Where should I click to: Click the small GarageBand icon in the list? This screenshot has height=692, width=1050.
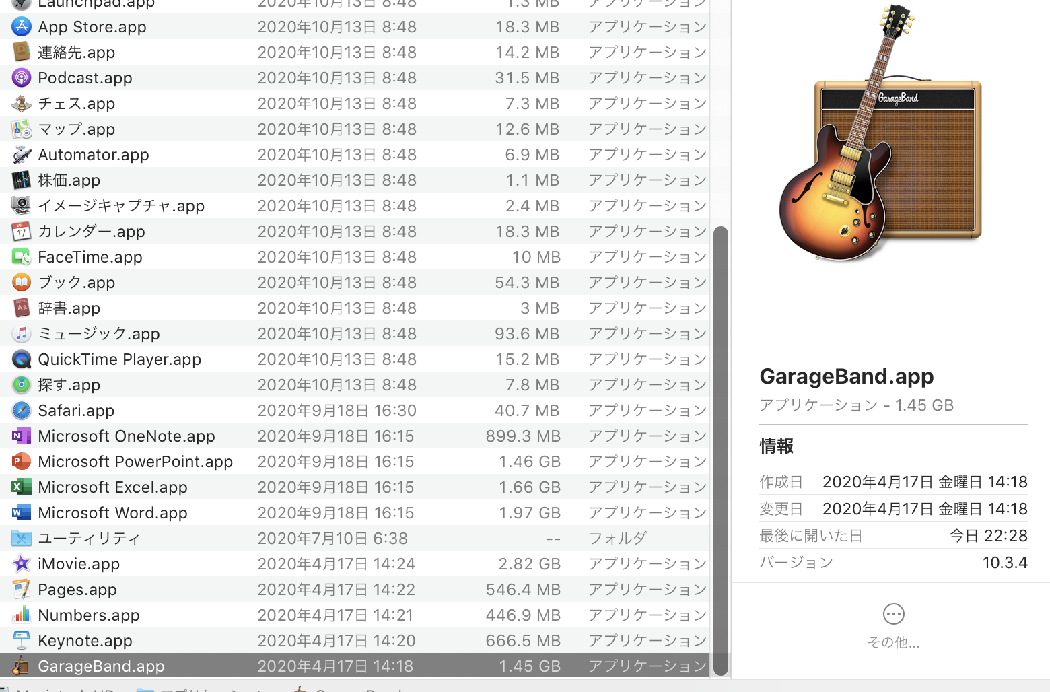[22, 666]
